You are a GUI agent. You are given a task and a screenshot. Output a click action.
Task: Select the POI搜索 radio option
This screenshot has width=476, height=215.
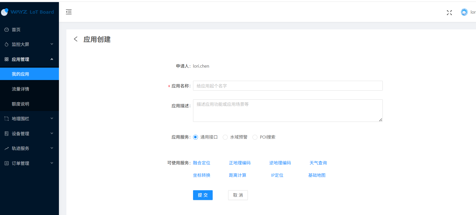point(255,137)
